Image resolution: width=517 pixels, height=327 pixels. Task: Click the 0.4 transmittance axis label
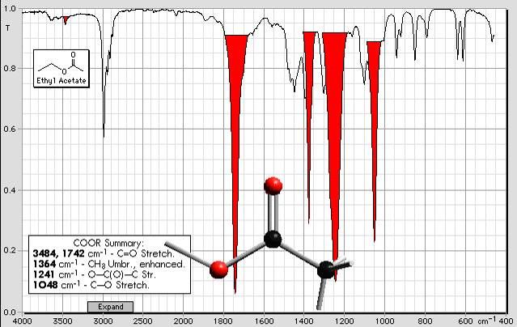click(9, 190)
